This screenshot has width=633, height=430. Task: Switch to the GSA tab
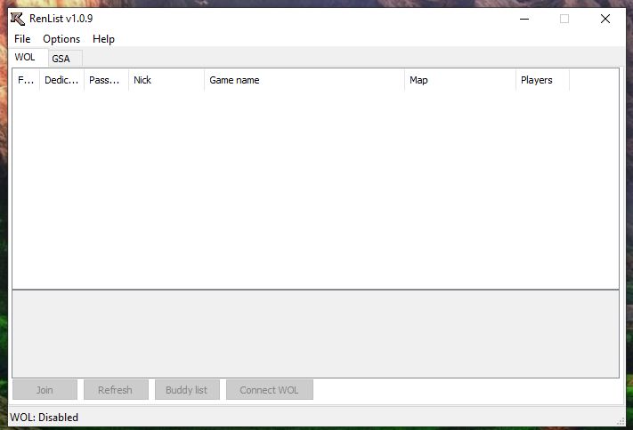coord(61,59)
